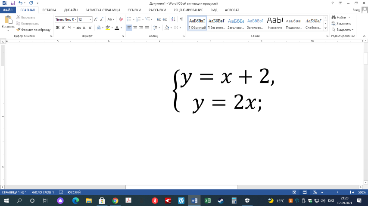The height and width of the screenshot is (206, 368).
Task: Select the Название style
Action: pos(275,23)
